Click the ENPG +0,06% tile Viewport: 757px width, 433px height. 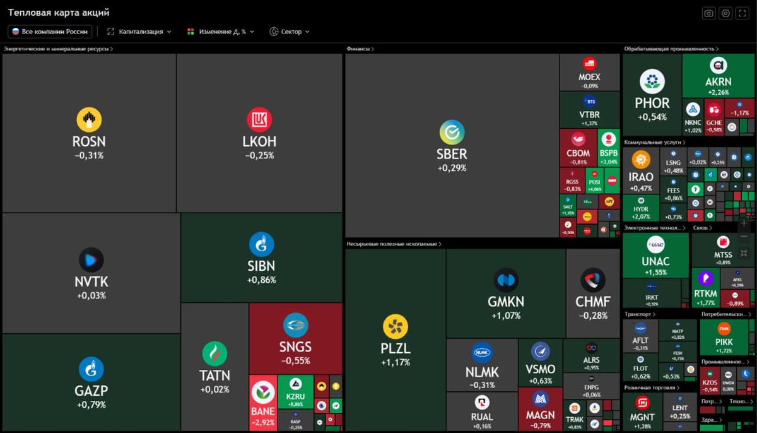[x=591, y=386]
